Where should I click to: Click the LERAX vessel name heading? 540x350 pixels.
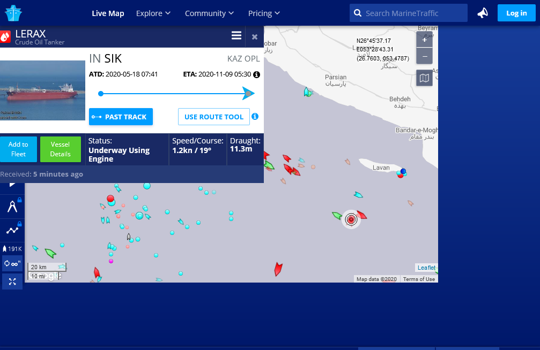pos(31,34)
